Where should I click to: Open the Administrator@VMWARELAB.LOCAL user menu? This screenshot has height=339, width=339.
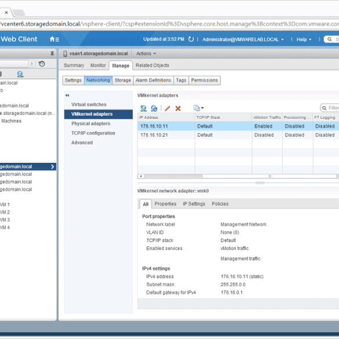(243, 39)
